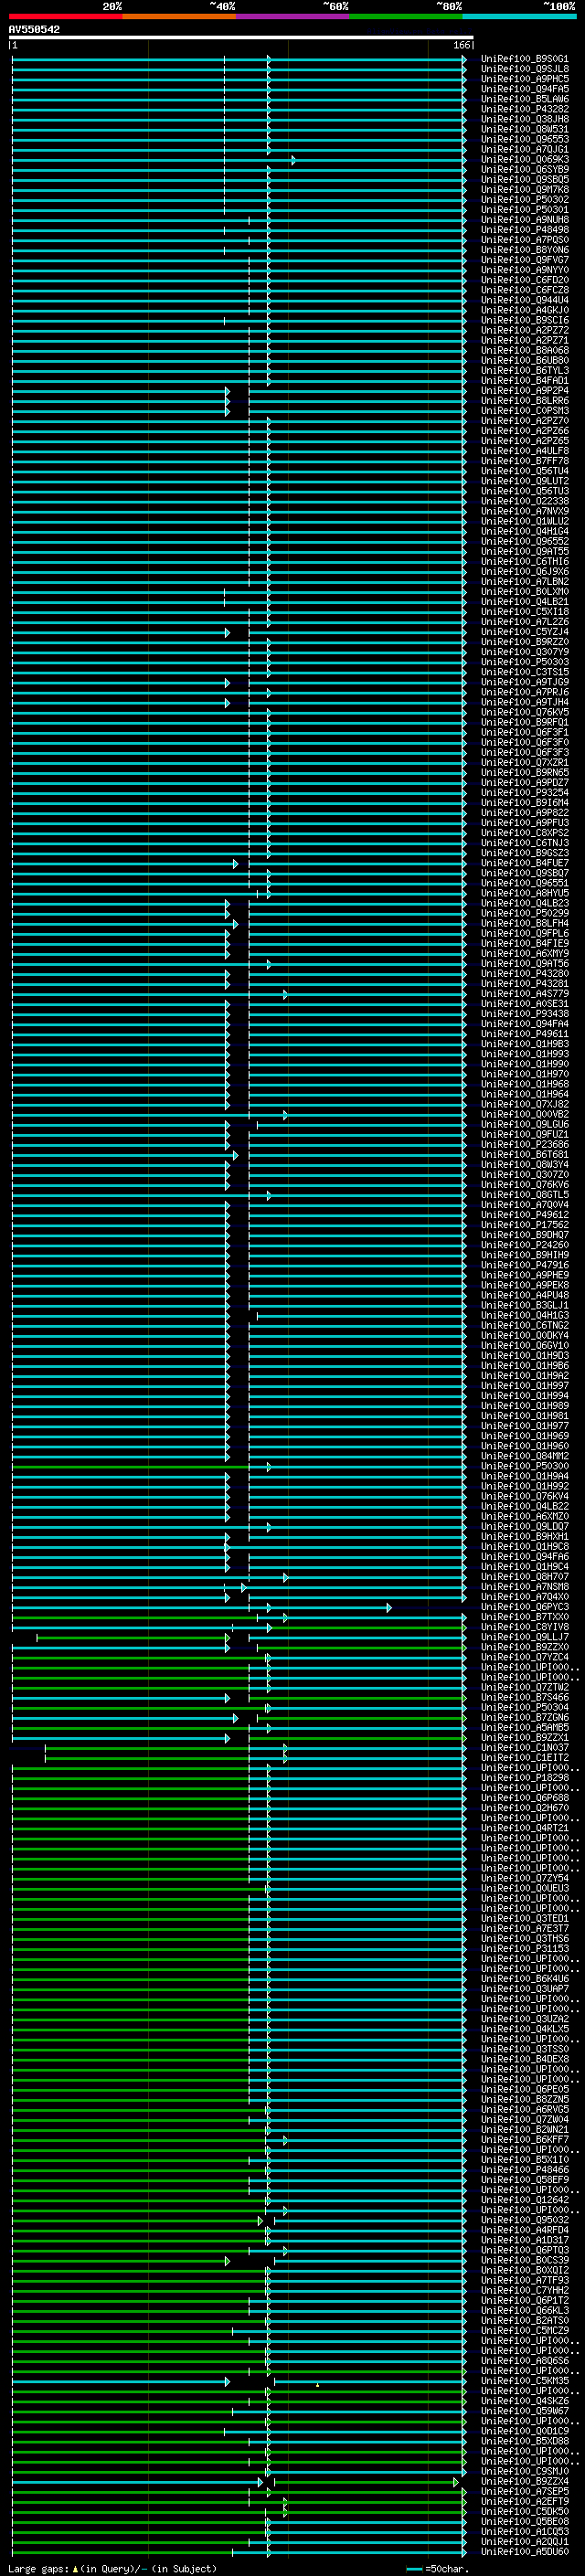Select the UniRef100_P48498 label

(524, 230)
